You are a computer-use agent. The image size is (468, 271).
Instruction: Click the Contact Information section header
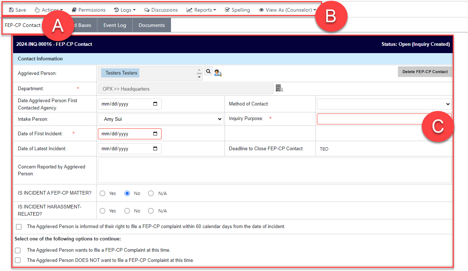point(40,59)
